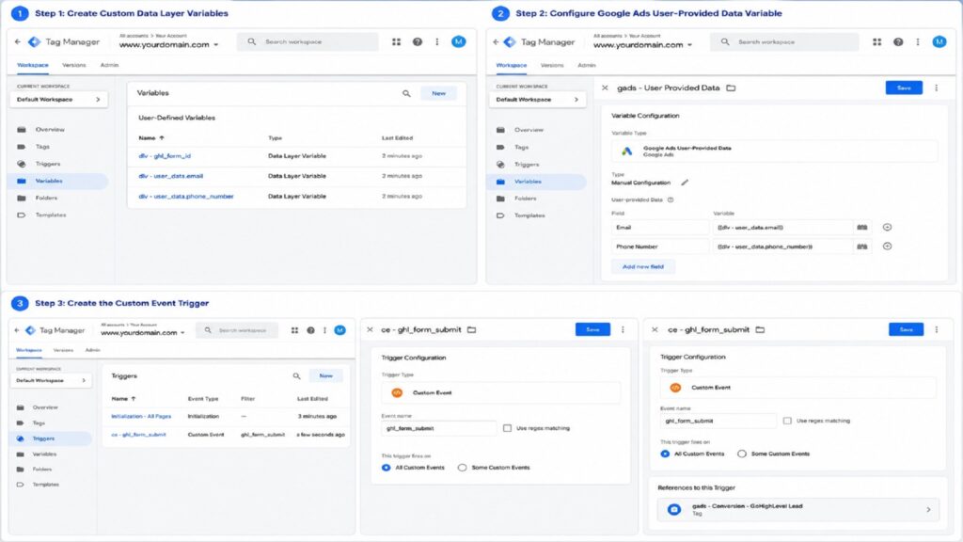Screen dimensions: 963x542
Task: Expand Default Workspace in Step 1 sidebar
Action: [x=58, y=100]
